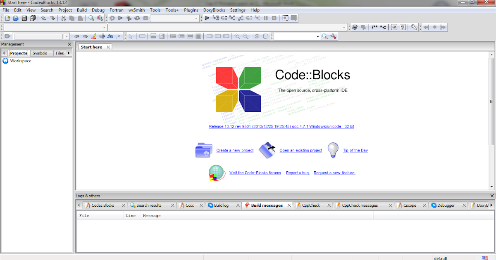The width and height of the screenshot is (496, 260).
Task: Stop the debugger
Action: pos(274,18)
